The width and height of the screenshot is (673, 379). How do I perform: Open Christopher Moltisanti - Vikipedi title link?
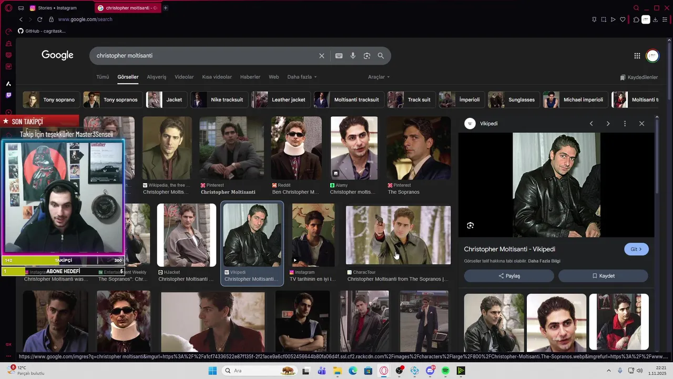pos(509,249)
